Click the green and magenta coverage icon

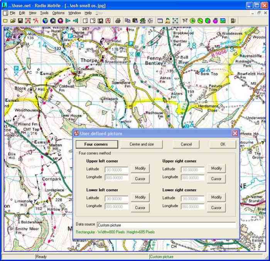208,21
